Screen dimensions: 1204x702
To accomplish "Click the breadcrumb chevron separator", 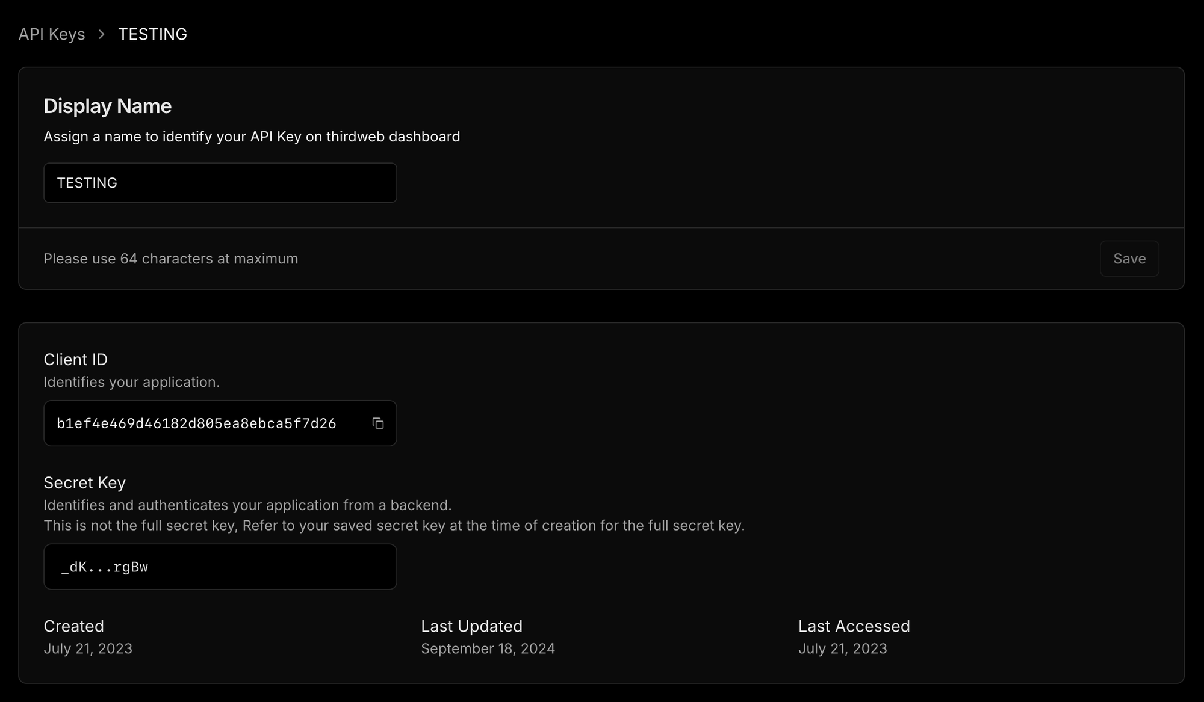I will 102,34.
